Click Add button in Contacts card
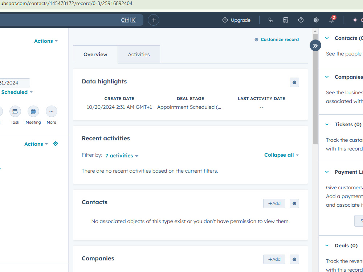 (274, 203)
